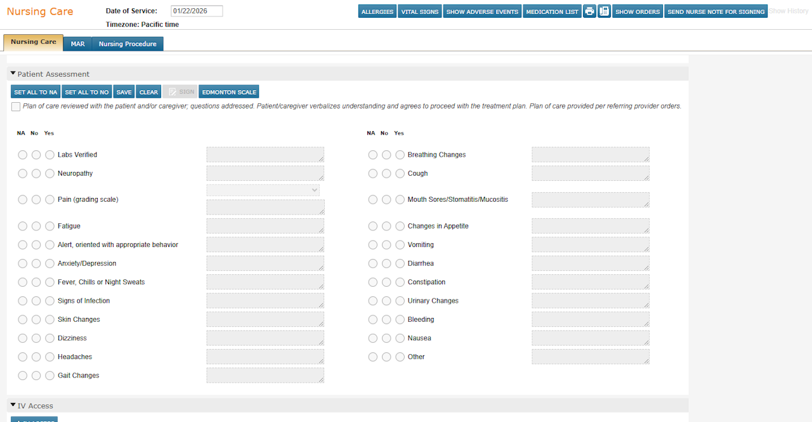Click the Date of Service field
This screenshot has height=422, width=812.
pos(197,11)
